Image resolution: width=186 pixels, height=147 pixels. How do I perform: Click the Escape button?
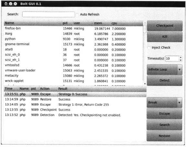pos(164,113)
